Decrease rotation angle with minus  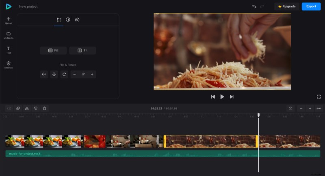pyautogui.click(x=74, y=75)
